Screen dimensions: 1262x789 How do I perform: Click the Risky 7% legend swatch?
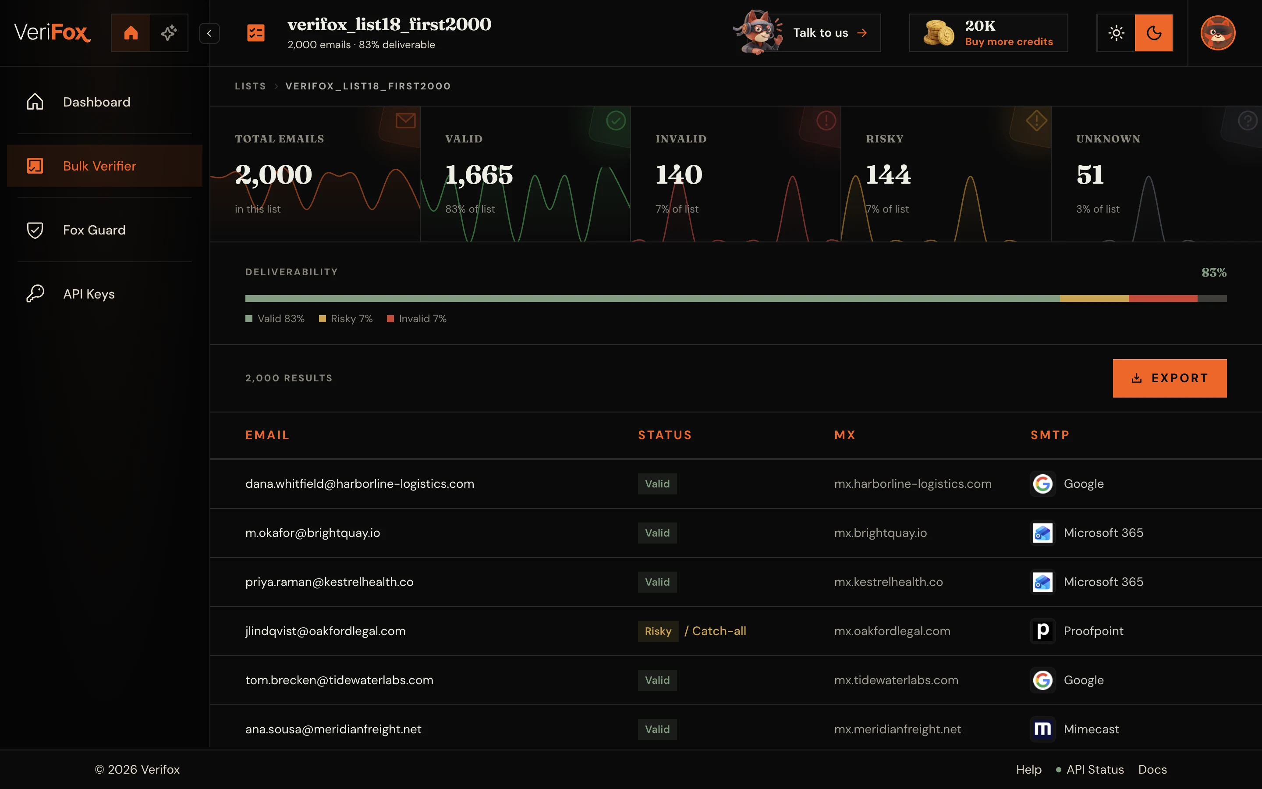pos(322,319)
